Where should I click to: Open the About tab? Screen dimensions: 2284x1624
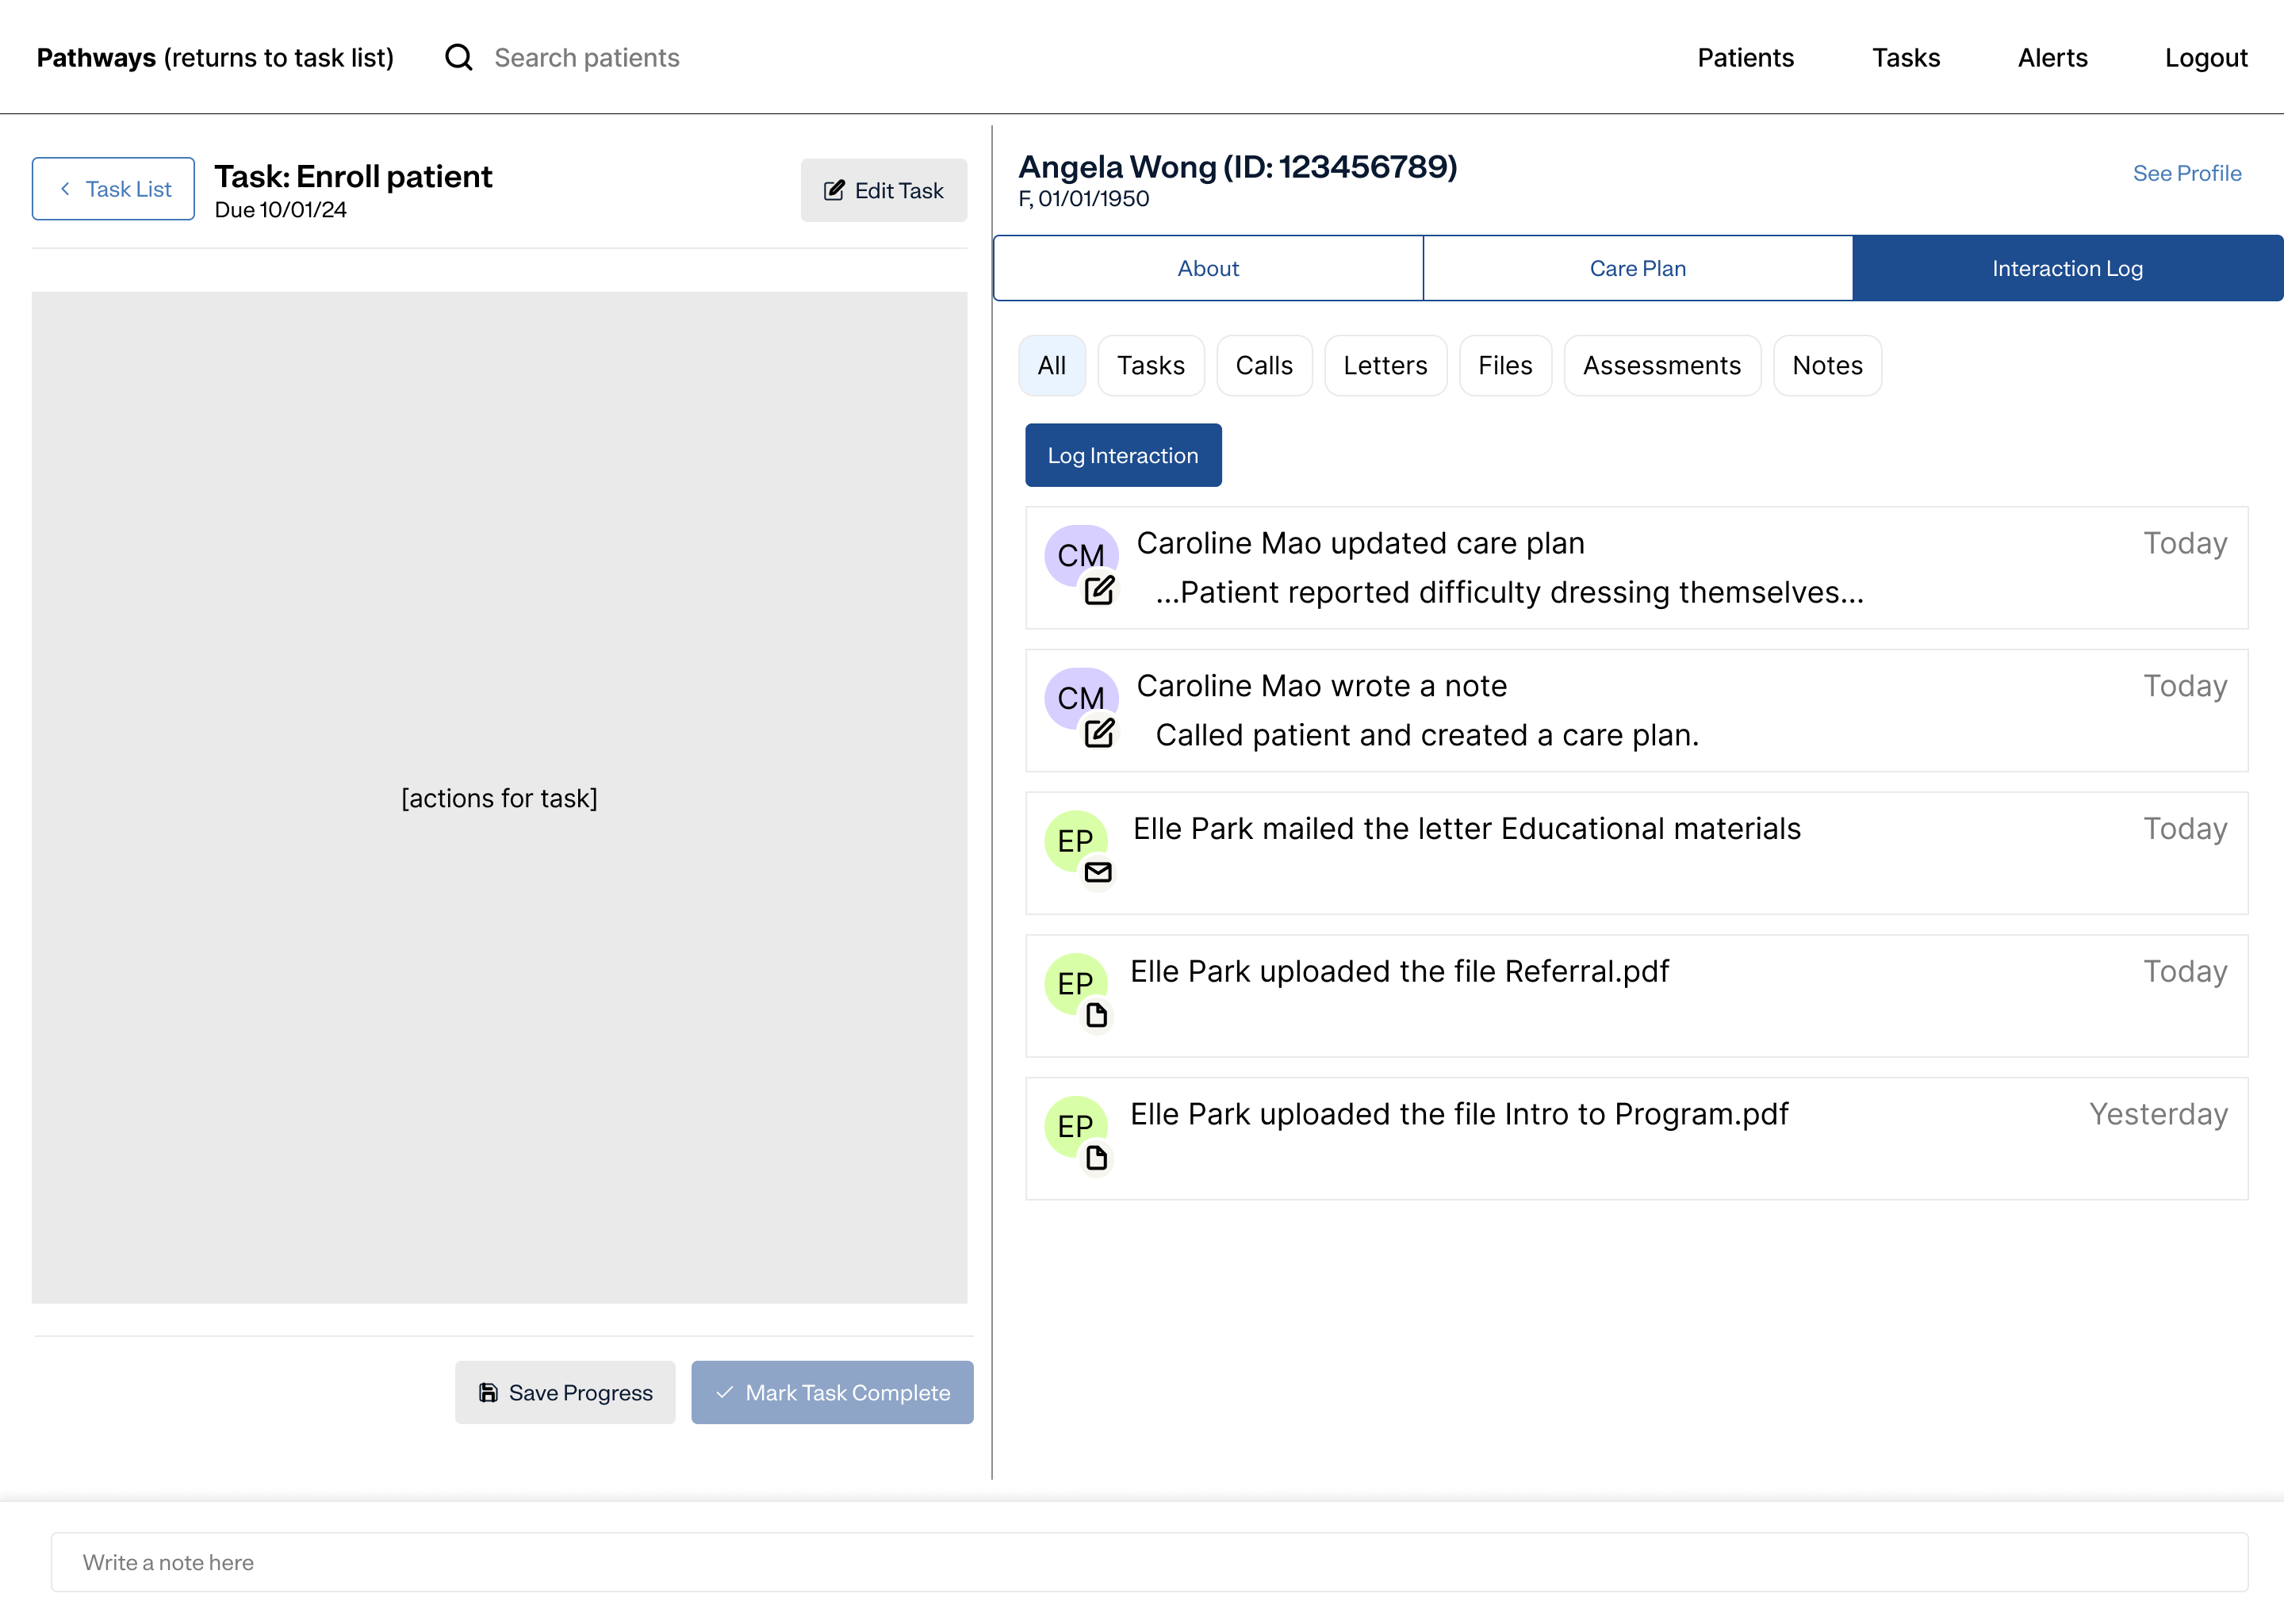coord(1208,268)
